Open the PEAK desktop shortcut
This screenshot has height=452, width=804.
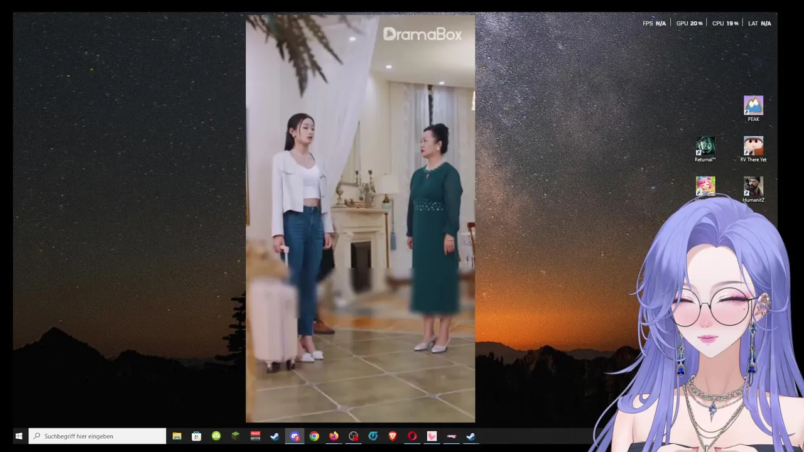[753, 109]
